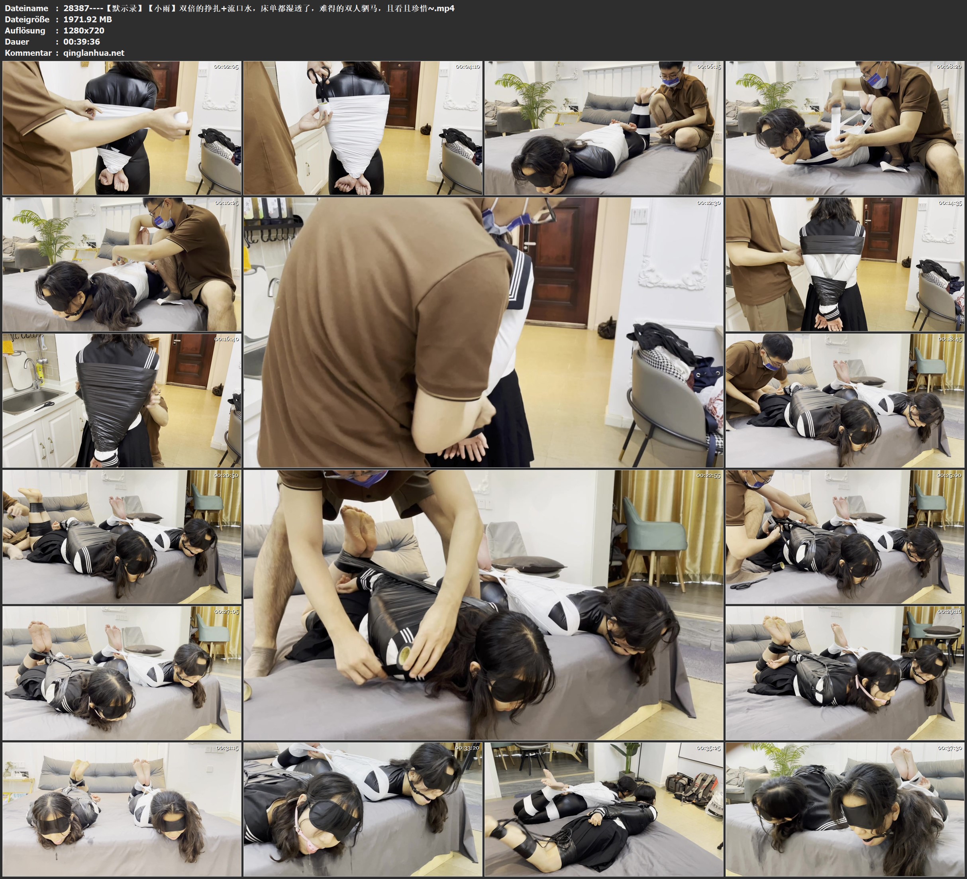This screenshot has width=967, height=879.
Task: Click the qinglanhua.net comment text
Action: point(94,53)
